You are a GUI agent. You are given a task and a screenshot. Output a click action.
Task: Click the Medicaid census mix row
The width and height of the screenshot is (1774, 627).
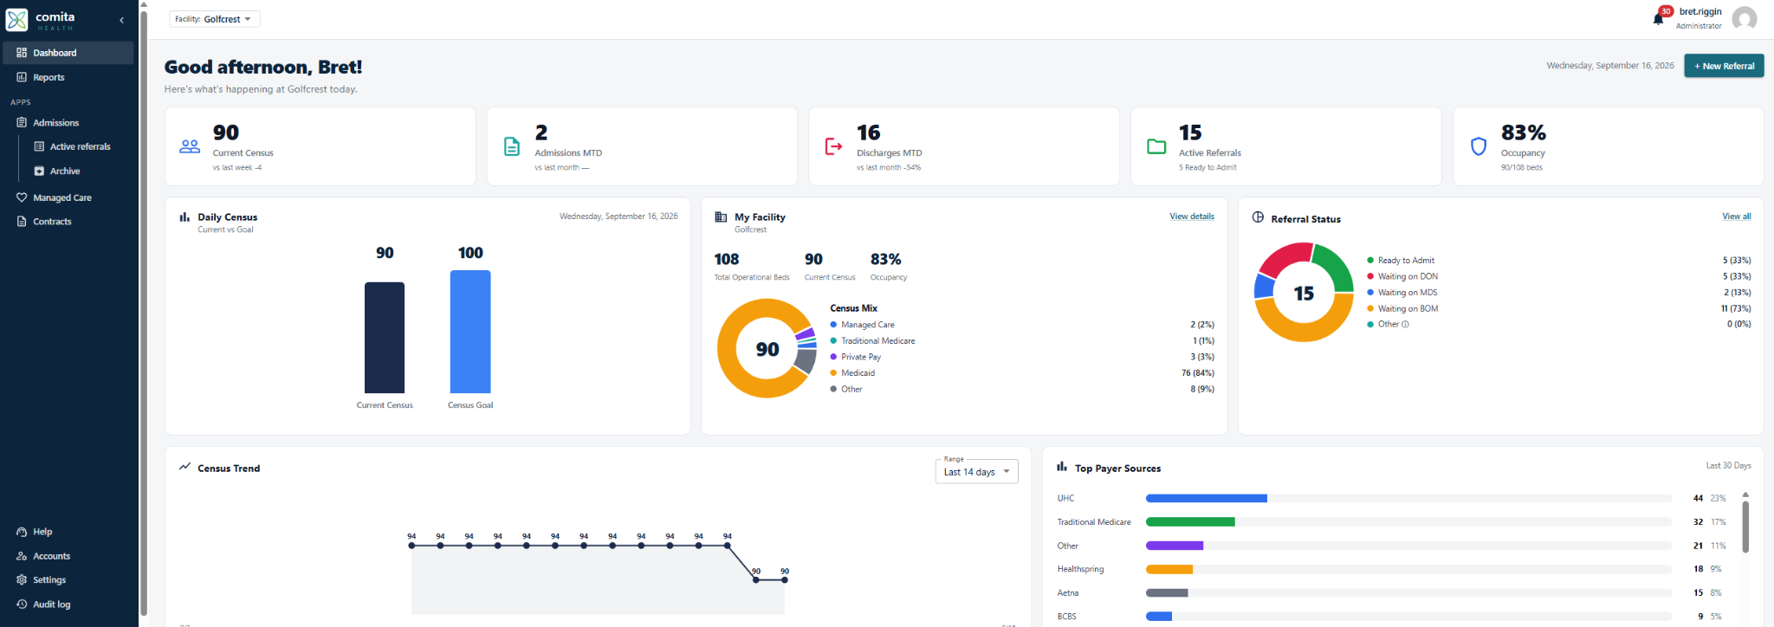(1022, 373)
